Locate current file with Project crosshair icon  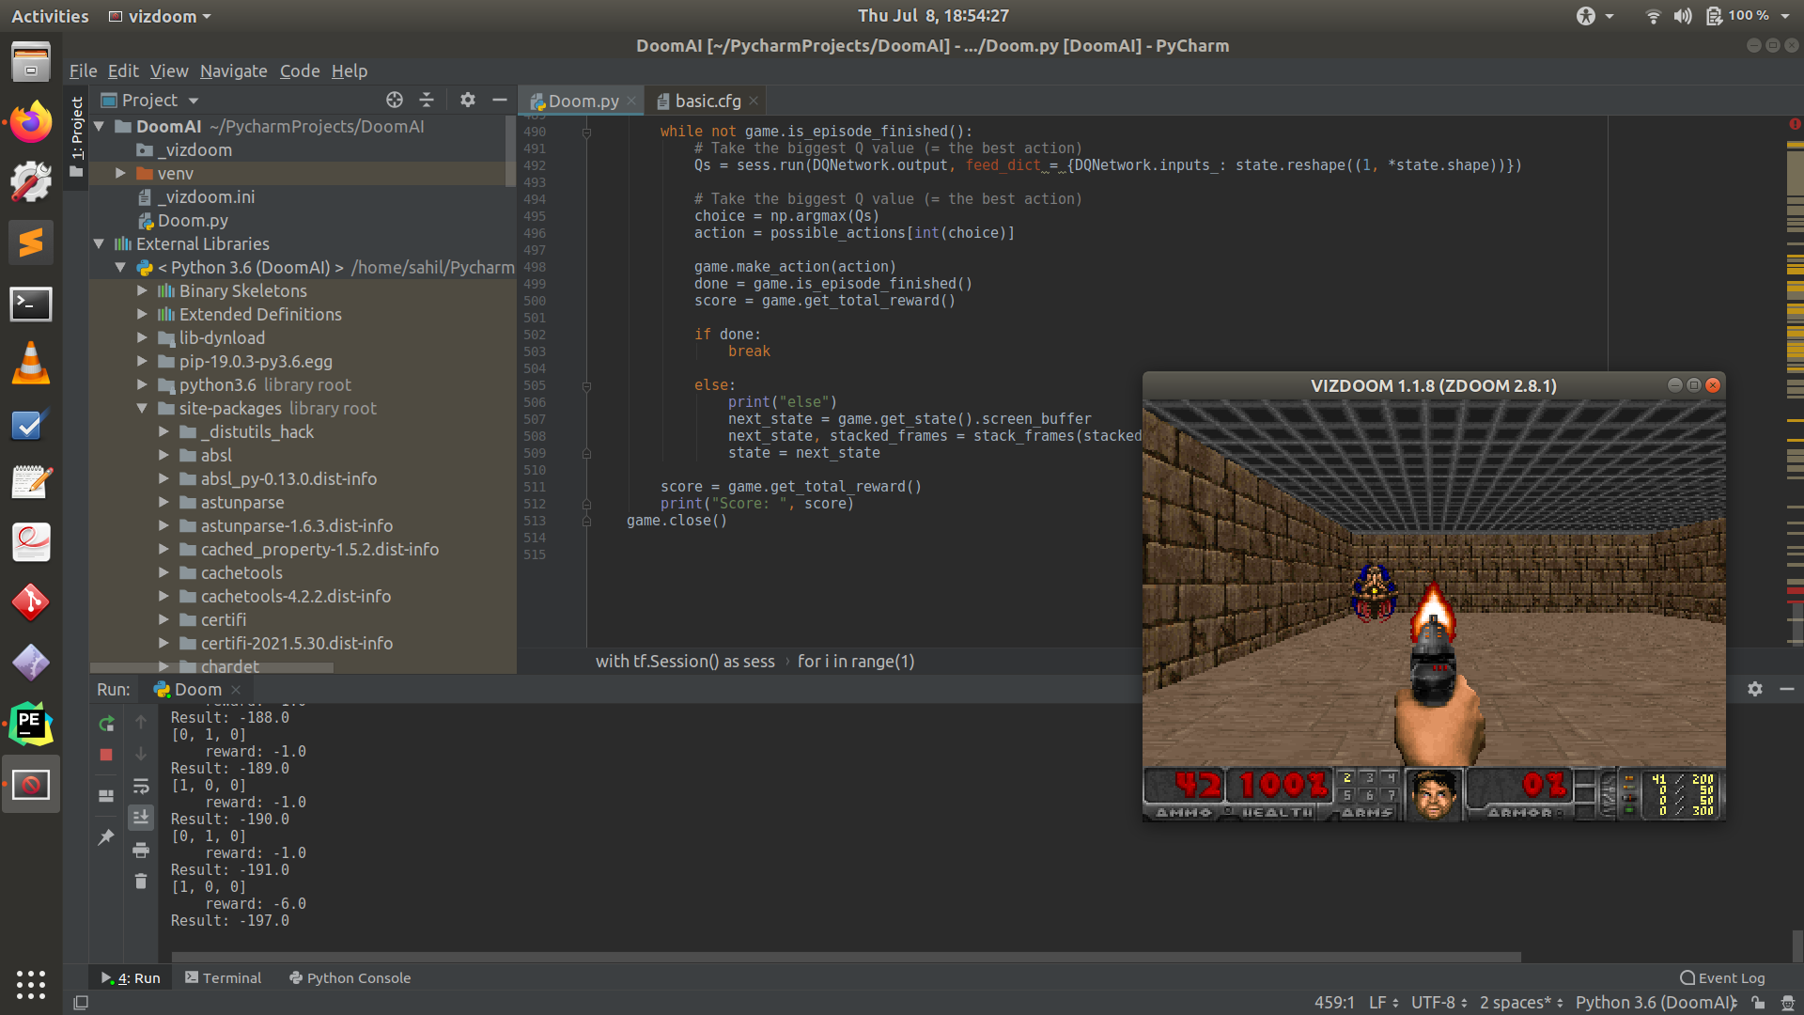(395, 100)
